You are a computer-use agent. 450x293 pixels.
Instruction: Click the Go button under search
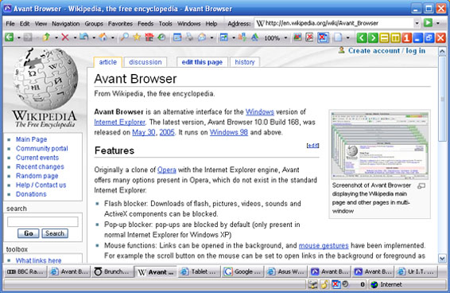(28, 233)
